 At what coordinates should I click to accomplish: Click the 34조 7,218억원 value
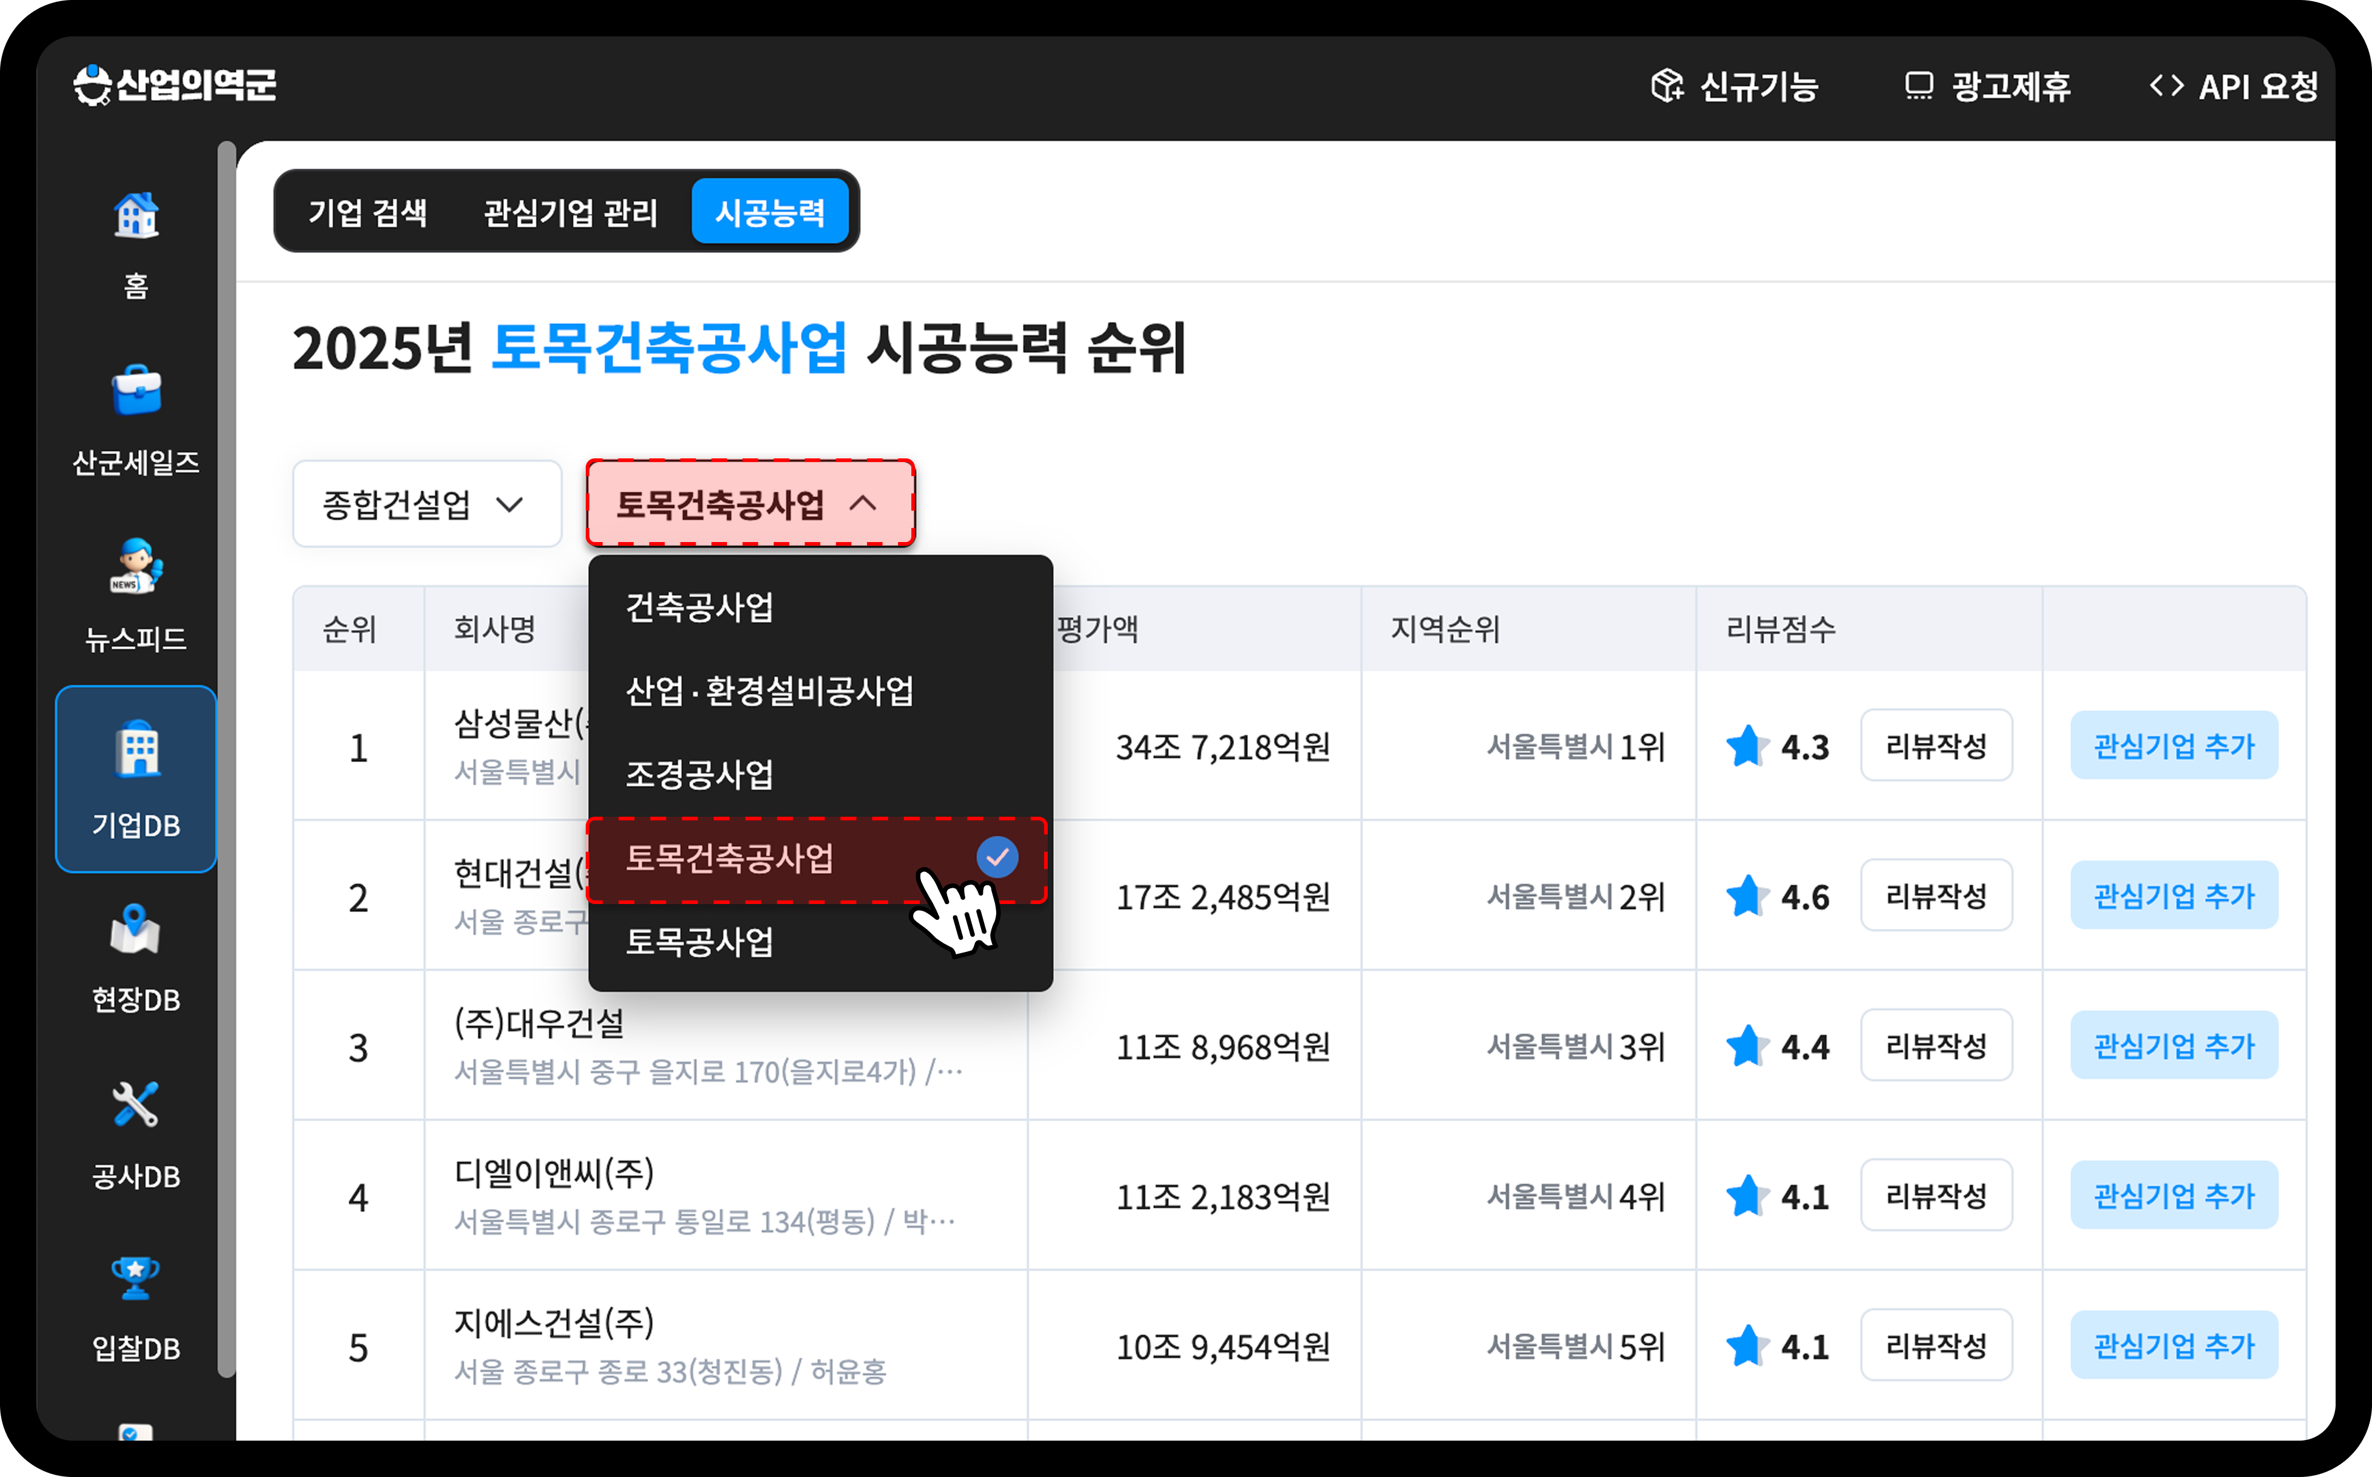(x=1223, y=747)
